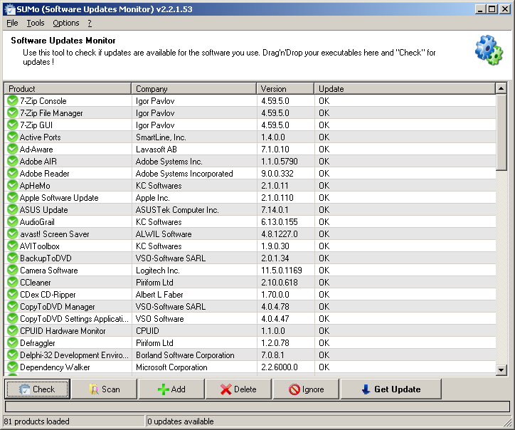Sort list by Version column header
Viewport: 515px width, 430px height.
285,89
